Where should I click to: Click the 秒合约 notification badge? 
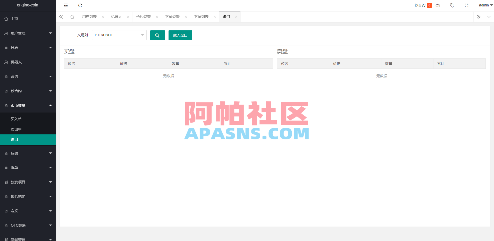coord(429,5)
